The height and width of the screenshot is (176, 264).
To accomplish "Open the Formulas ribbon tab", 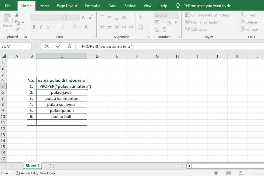I will [x=93, y=6].
